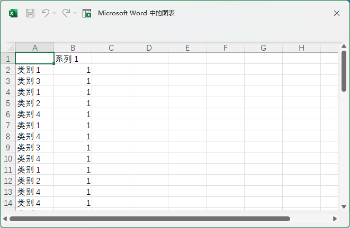Select column D header
Viewport: 350px width, 228px height.
pos(149,48)
